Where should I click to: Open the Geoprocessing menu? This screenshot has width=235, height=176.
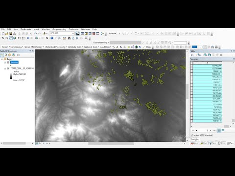(59, 29)
